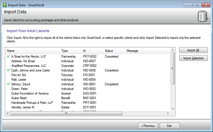This screenshot has width=213, height=132.
Task: Click the PRT-0001 Id cell
Action: click(90, 103)
